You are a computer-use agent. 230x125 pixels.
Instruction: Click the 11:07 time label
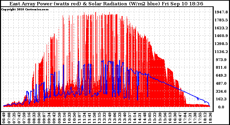point(79,118)
